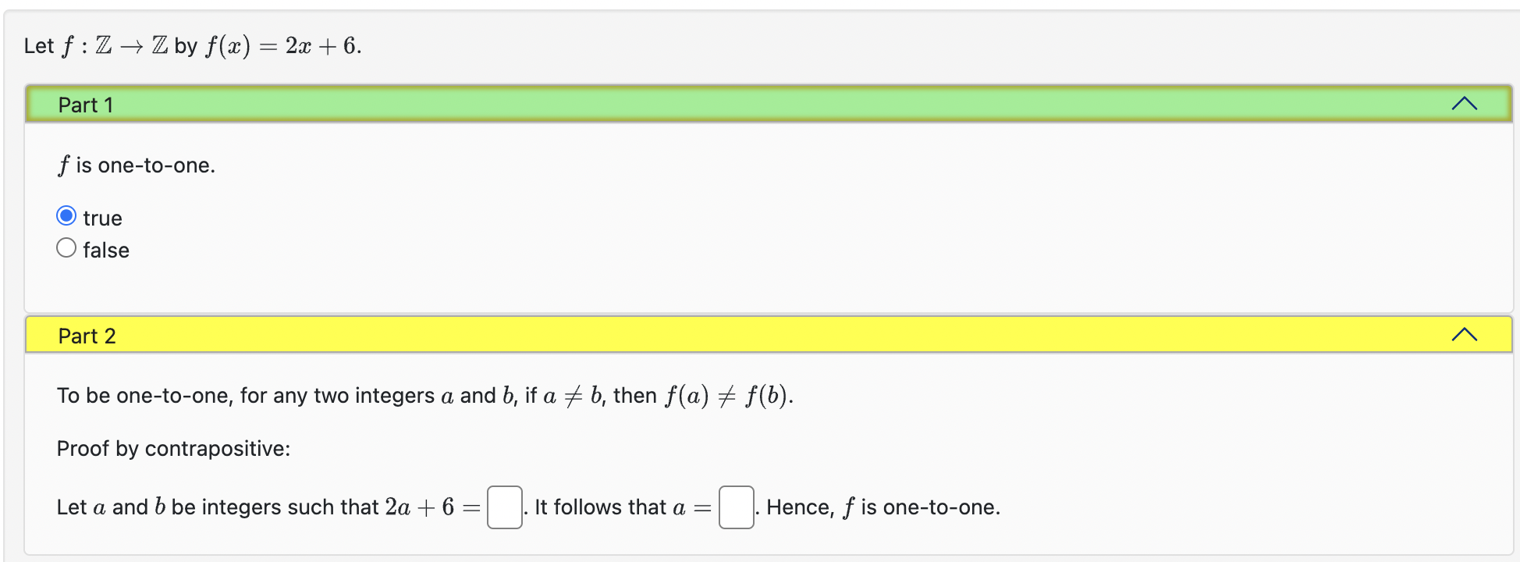Collapse Part 2 using its chevron arrow
Viewport: 1520px width, 562px height.
click(1465, 334)
